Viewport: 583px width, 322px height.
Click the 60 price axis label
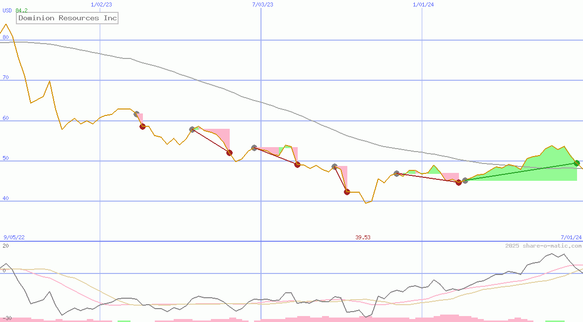coord(5,118)
